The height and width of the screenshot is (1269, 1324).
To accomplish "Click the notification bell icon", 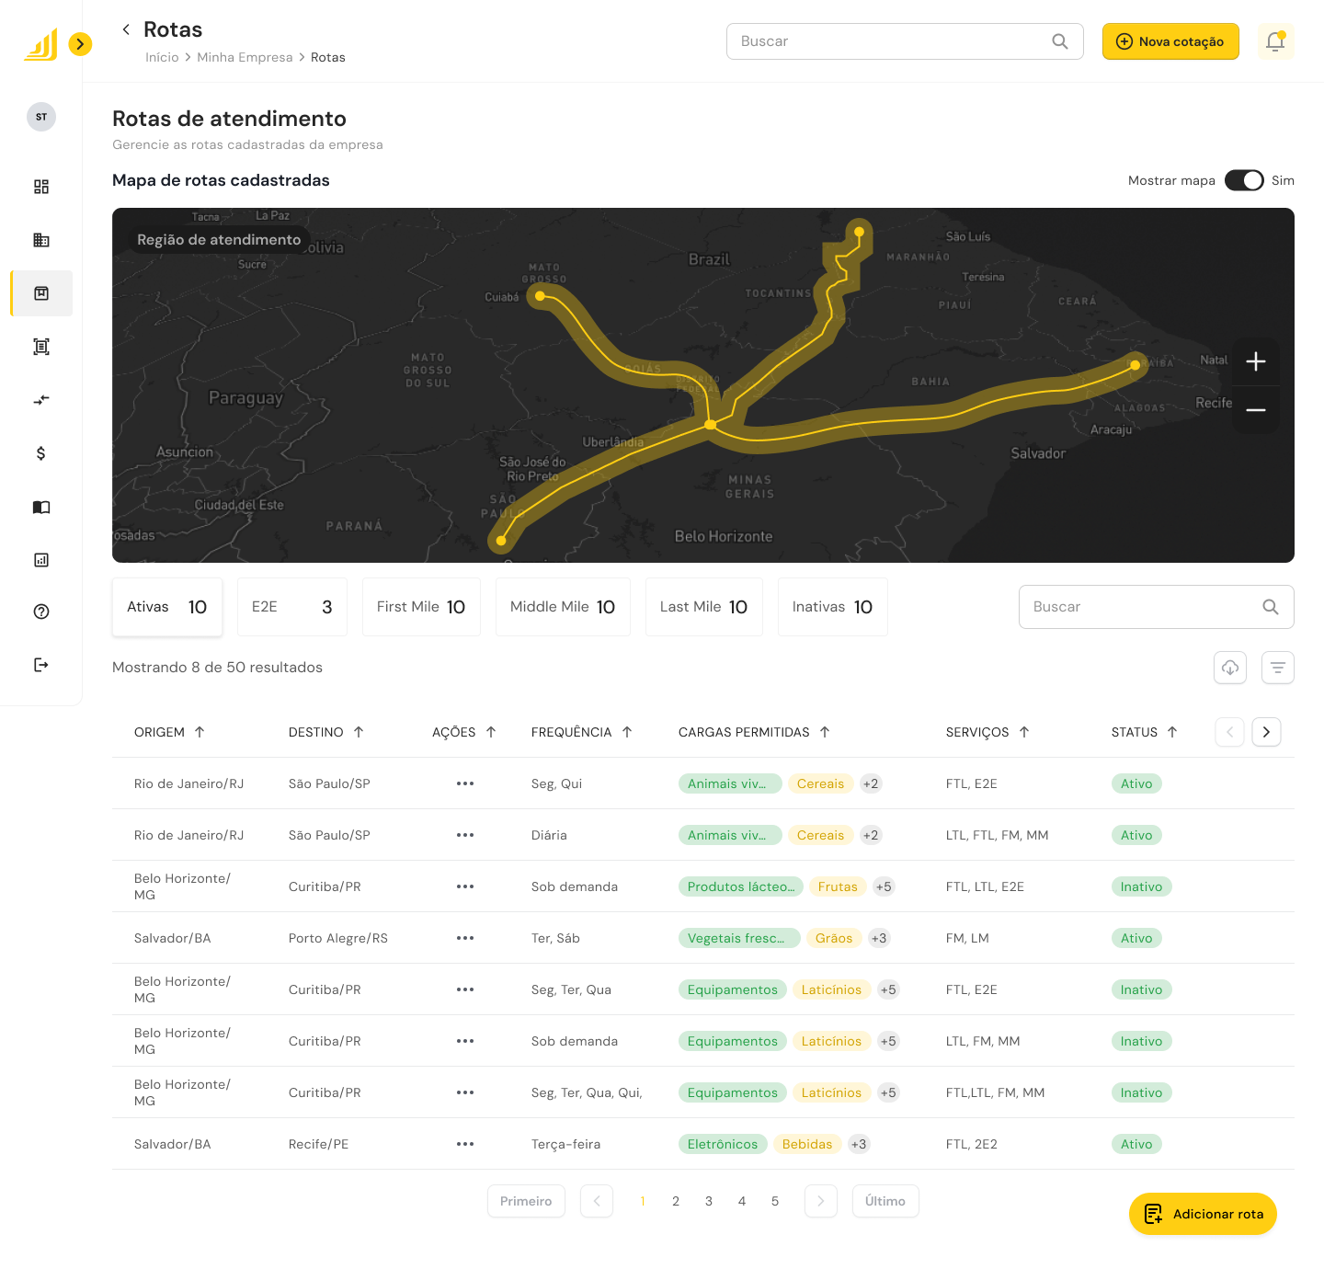I will tap(1275, 41).
